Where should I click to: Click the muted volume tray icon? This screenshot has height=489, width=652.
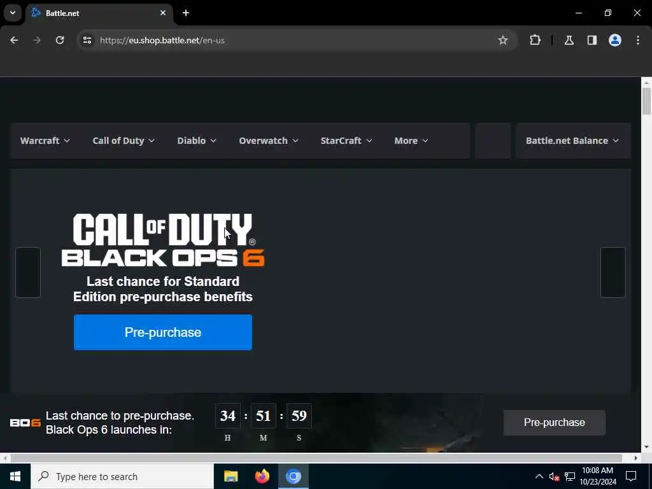coord(554,476)
